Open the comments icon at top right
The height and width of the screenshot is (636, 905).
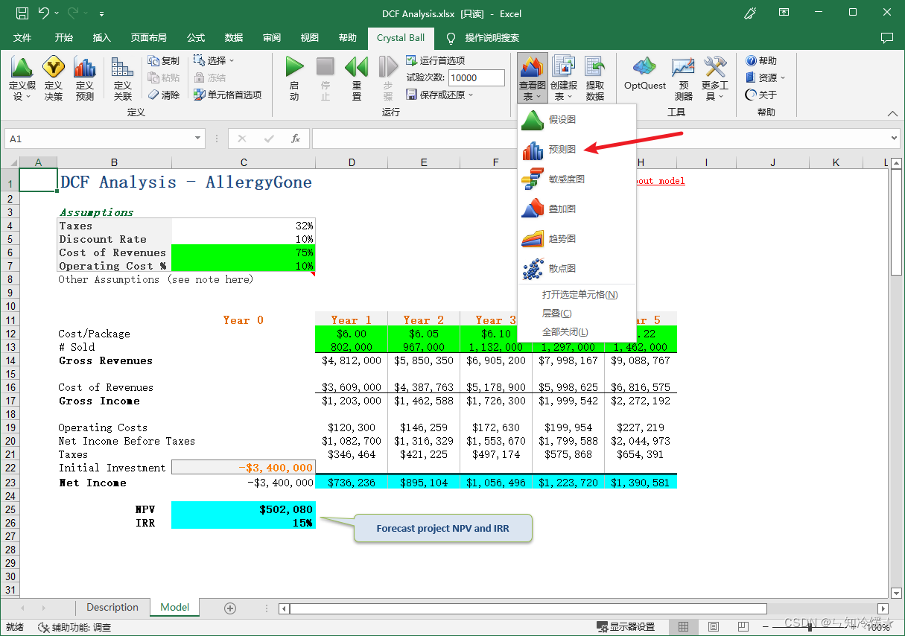click(886, 38)
